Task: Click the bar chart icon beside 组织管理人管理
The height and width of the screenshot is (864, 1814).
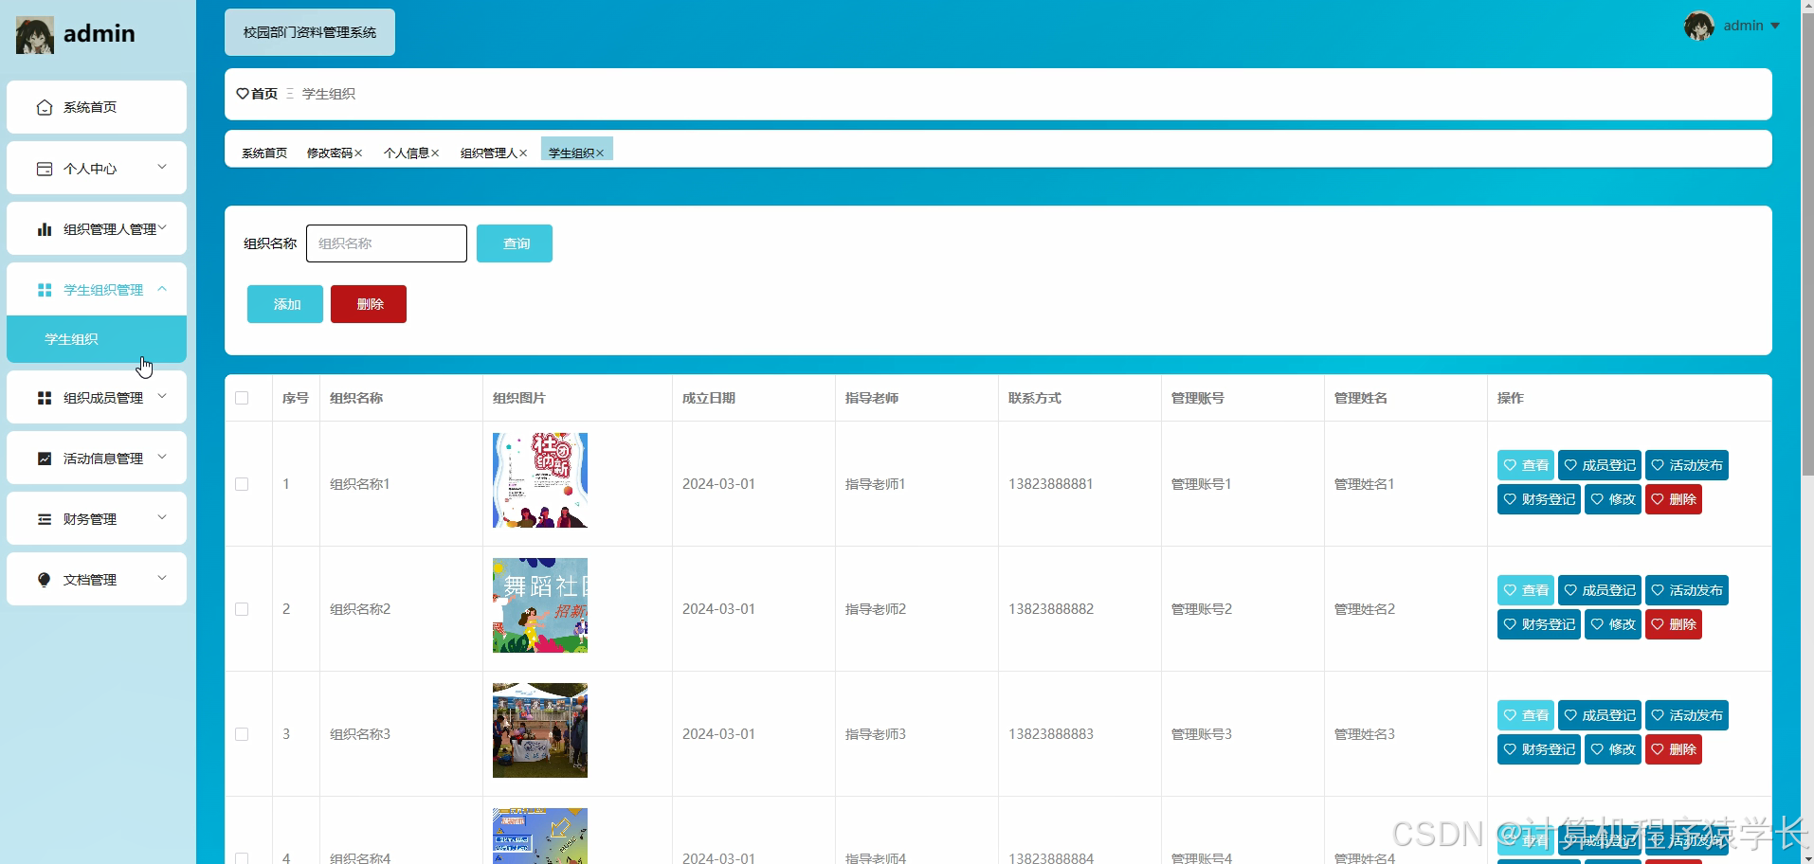Action: coord(45,229)
